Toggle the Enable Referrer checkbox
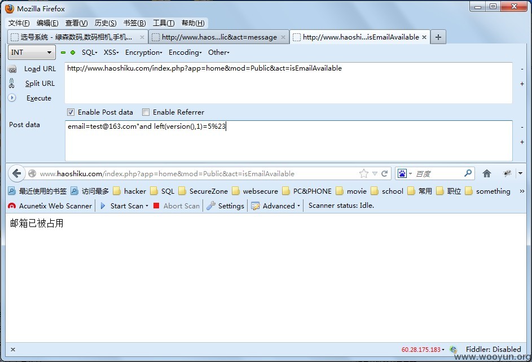This screenshot has width=532, height=362. pyautogui.click(x=146, y=112)
